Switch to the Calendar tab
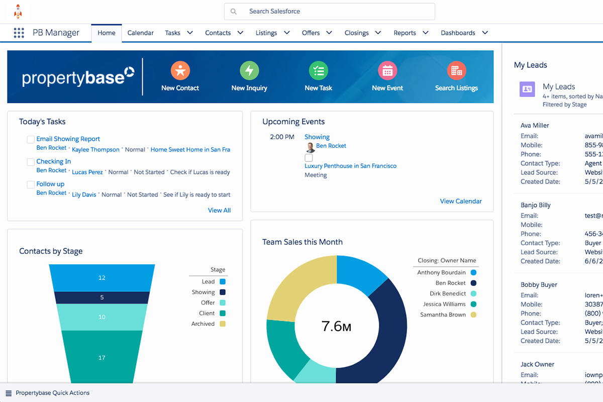The image size is (603, 402). point(140,33)
